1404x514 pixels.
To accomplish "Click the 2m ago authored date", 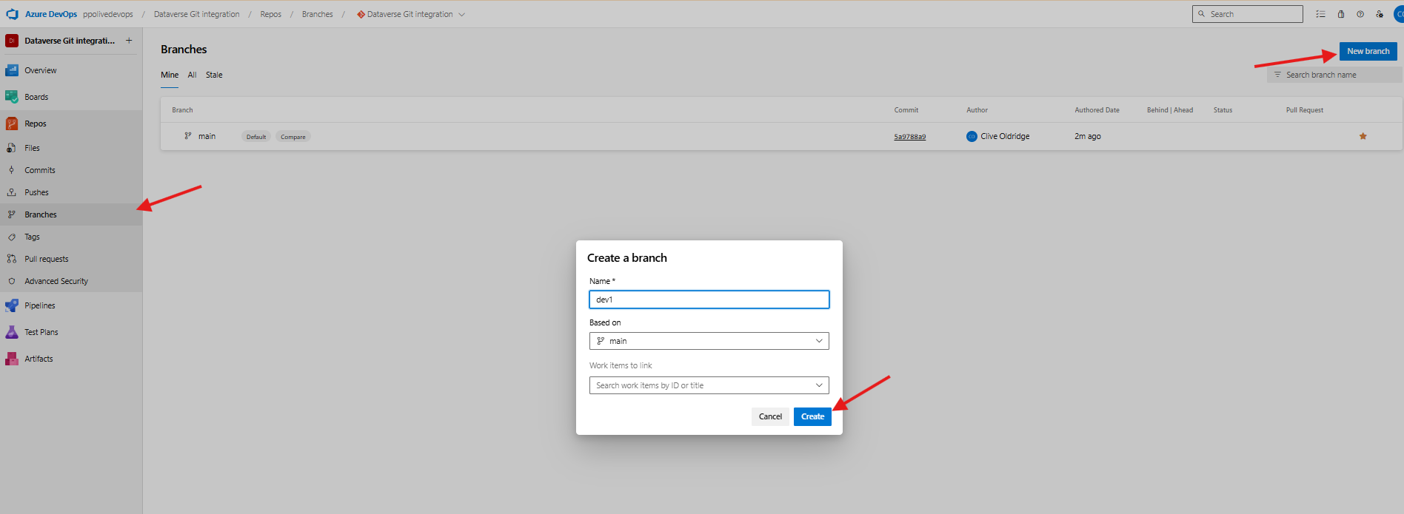I will pyautogui.click(x=1087, y=136).
